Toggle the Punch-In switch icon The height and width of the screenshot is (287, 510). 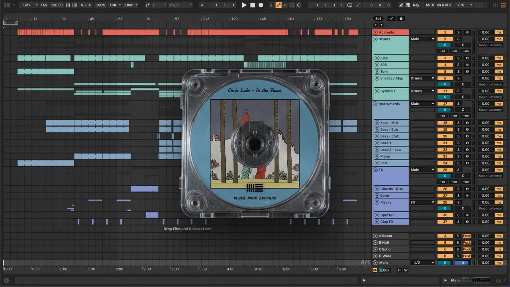341,5
